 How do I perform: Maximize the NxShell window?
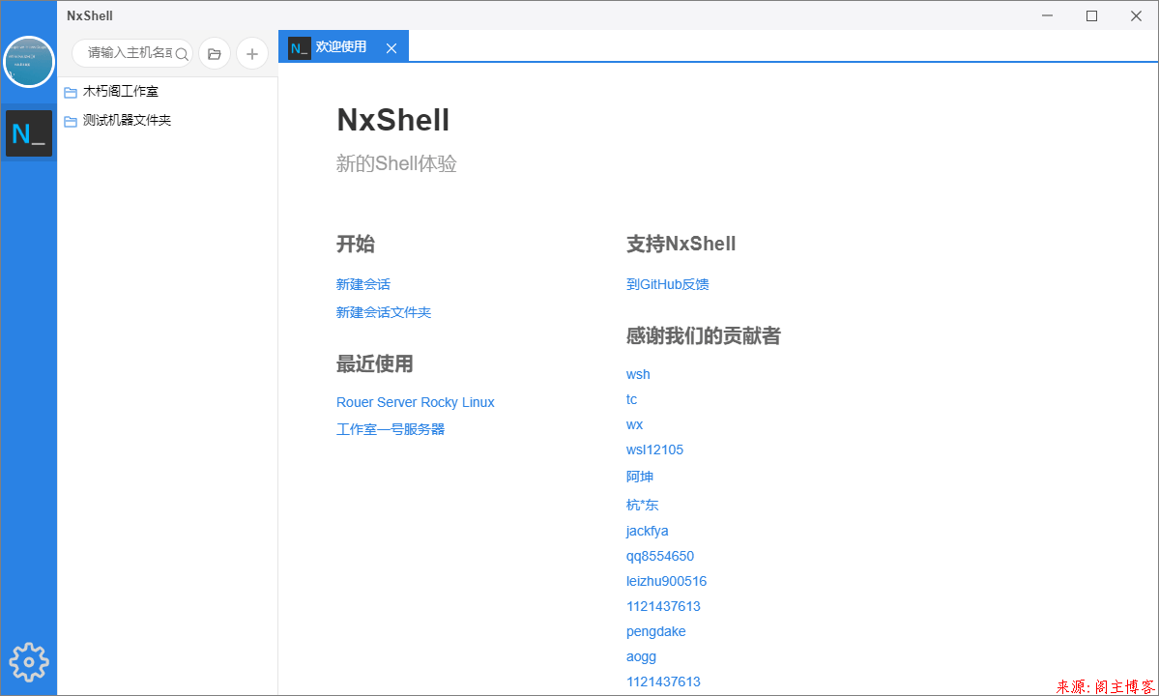[1091, 15]
